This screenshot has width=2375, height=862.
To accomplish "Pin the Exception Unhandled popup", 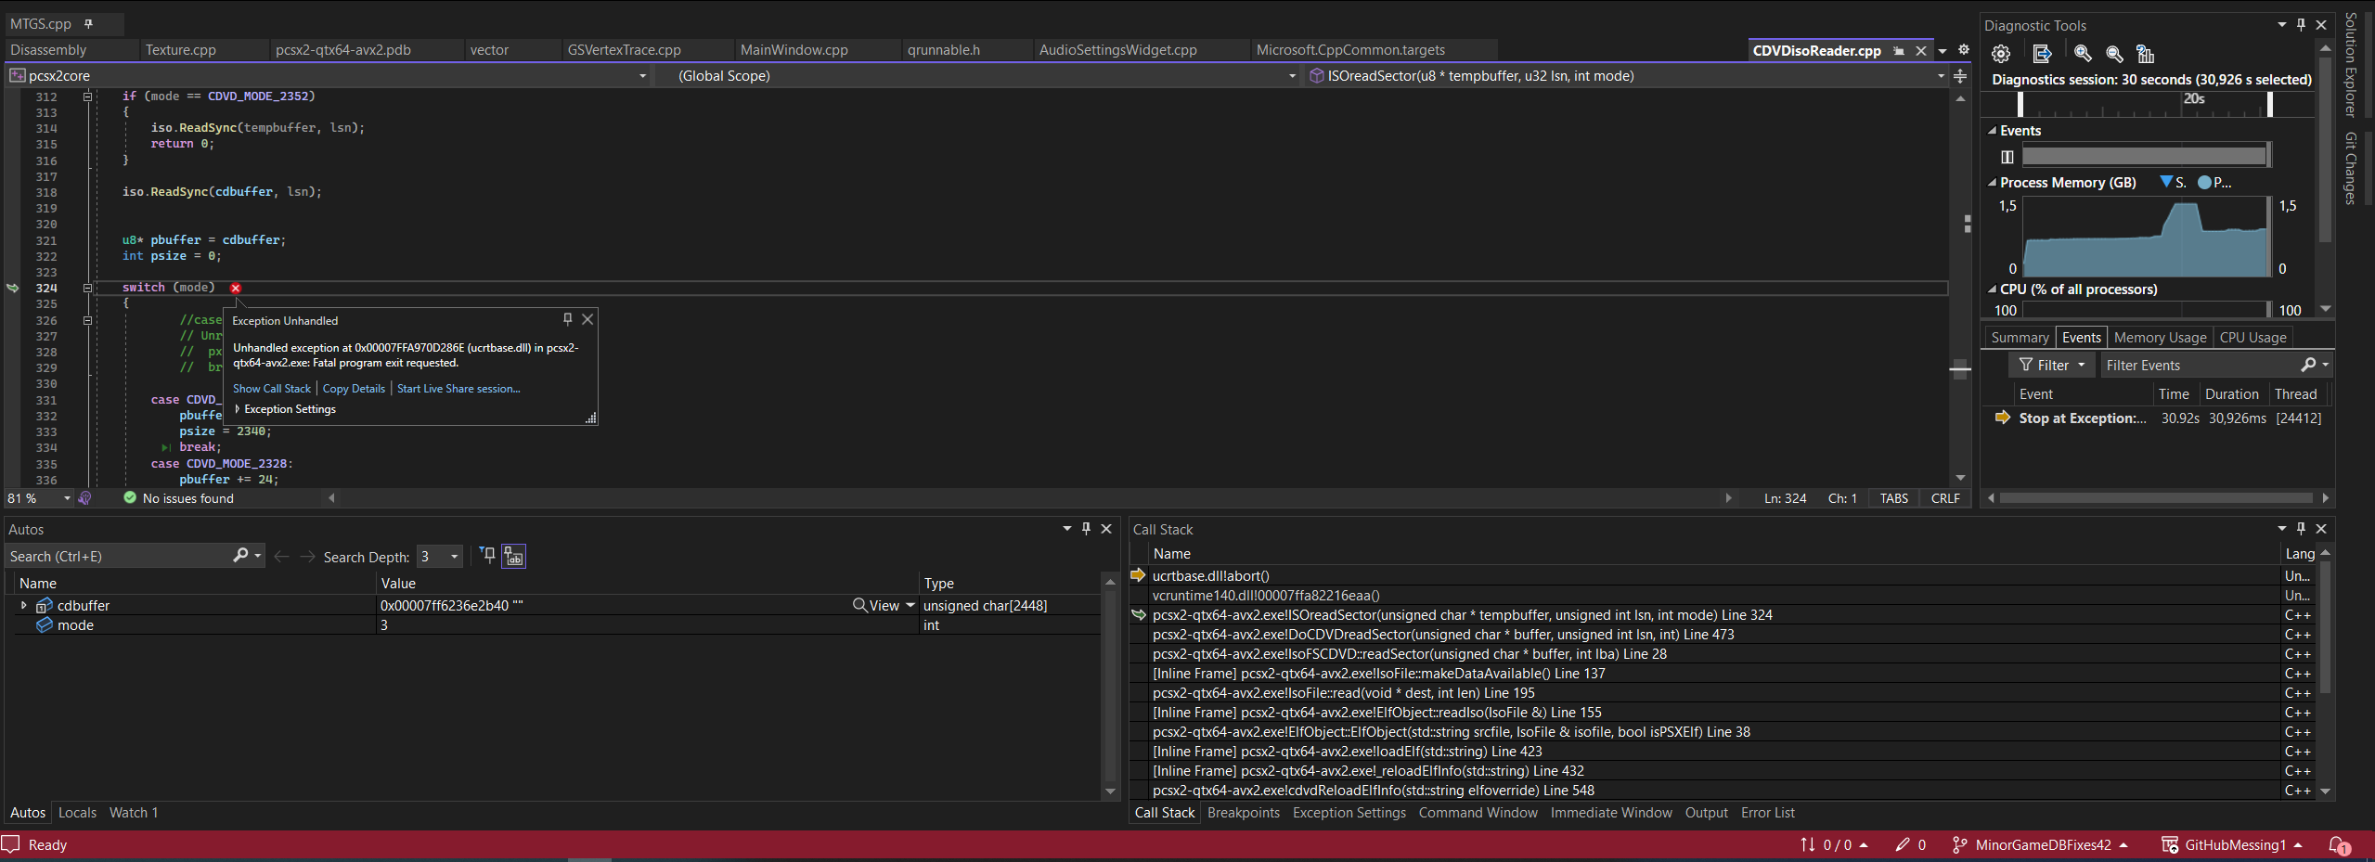I will 566,319.
